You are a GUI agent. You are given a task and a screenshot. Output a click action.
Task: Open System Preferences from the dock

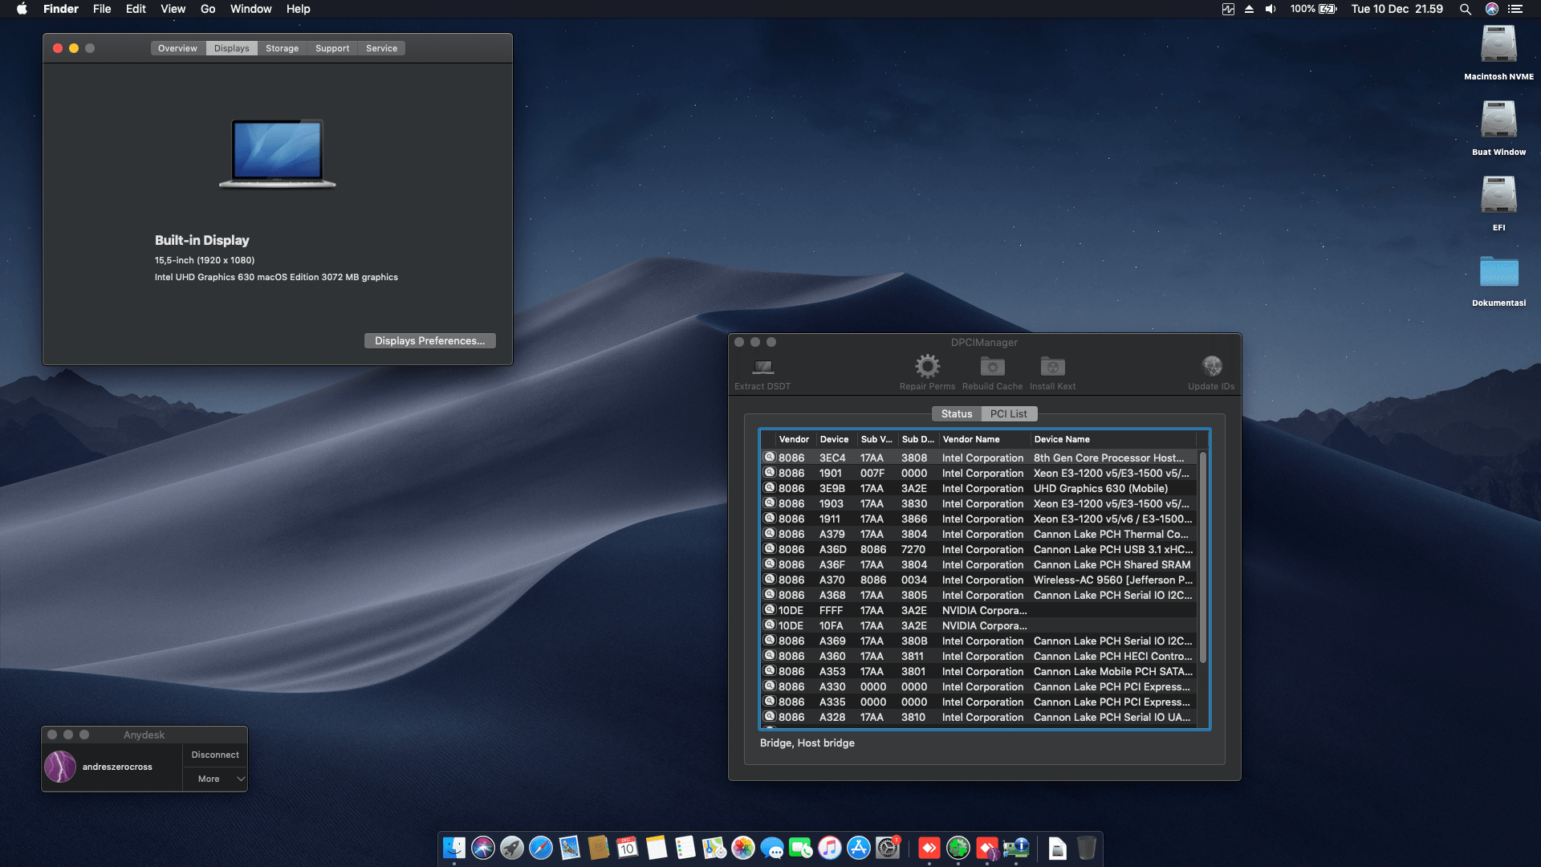[888, 848]
